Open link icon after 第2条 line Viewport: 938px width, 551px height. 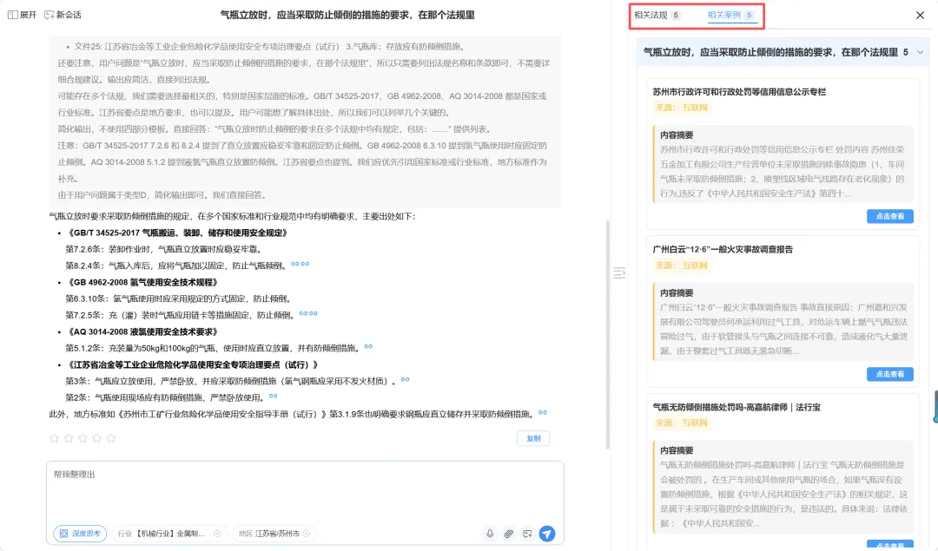pos(274,397)
